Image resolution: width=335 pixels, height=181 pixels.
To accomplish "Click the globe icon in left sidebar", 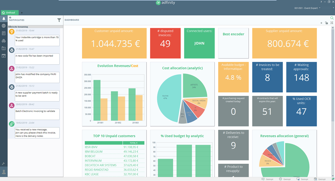I will coord(4,26).
